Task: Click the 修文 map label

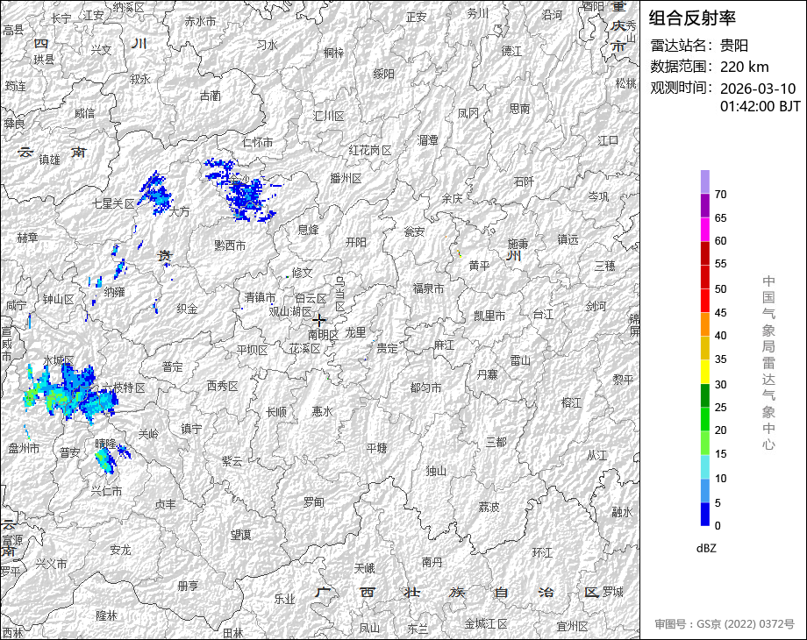Action: tap(302, 273)
